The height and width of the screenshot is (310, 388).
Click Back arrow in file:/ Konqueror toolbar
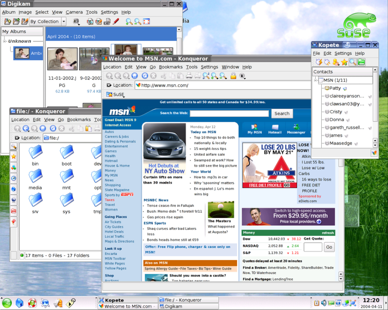coord(26,128)
